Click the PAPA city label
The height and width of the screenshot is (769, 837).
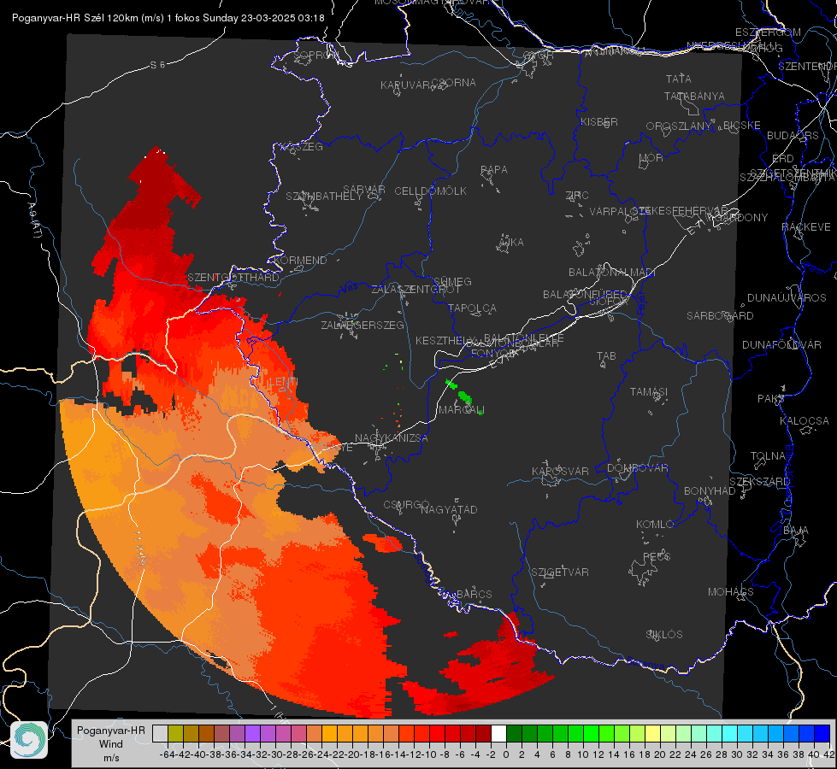tap(494, 170)
